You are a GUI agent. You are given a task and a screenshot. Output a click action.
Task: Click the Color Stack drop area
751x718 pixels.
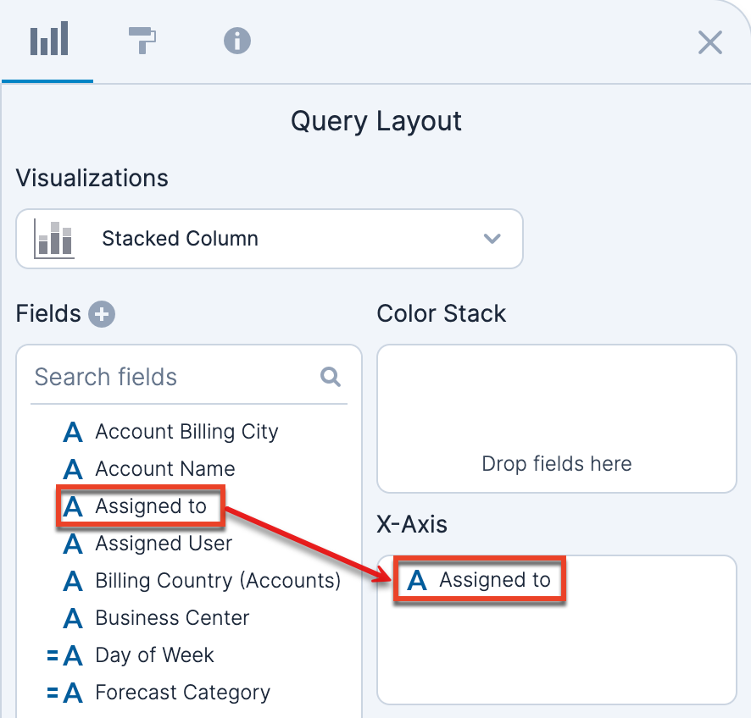tap(556, 418)
